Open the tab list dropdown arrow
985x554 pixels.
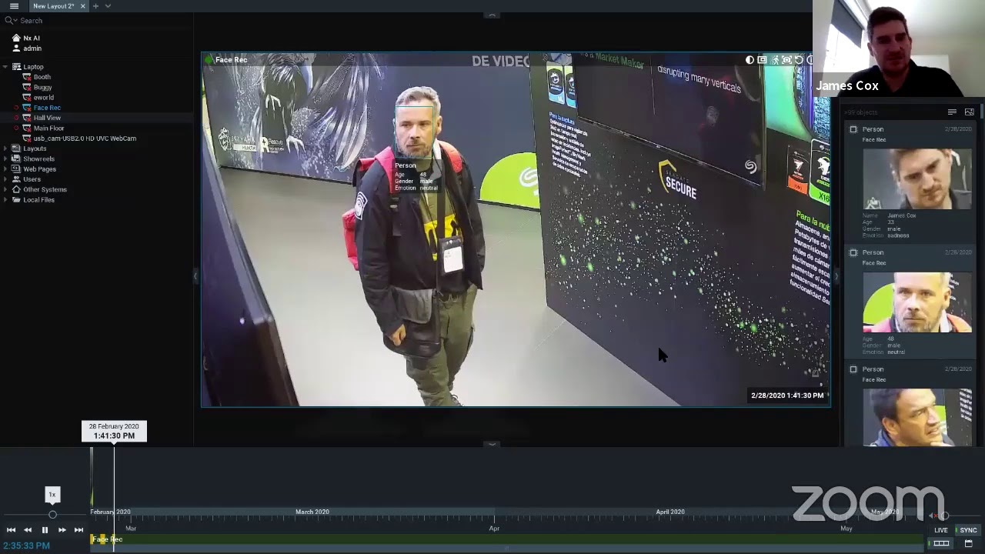(108, 6)
